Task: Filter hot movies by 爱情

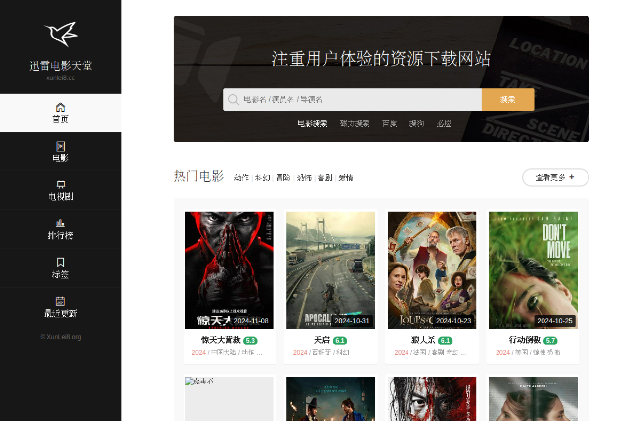Action: [x=346, y=178]
